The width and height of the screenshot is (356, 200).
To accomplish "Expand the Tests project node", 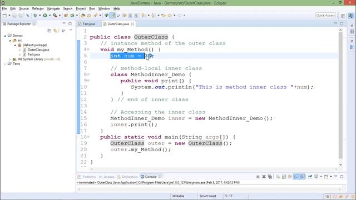I will tap(5, 64).
